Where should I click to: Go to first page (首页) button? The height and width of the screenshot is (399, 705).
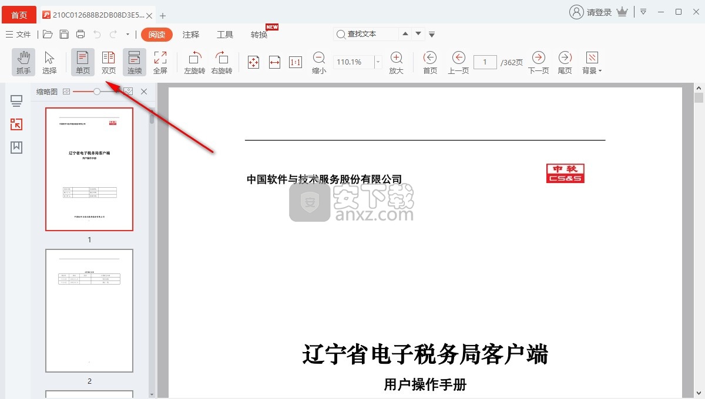[430, 62]
